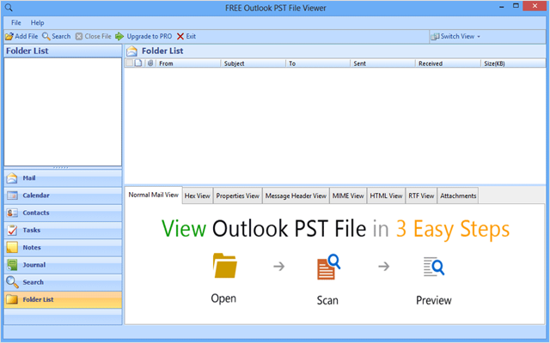Click the green Journal icon in sidebar
The image size is (550, 343).
[x=12, y=265]
